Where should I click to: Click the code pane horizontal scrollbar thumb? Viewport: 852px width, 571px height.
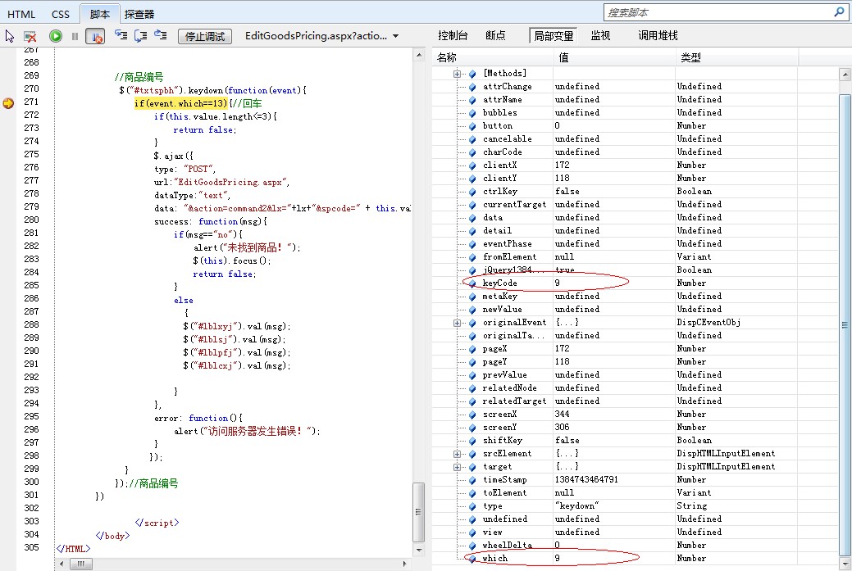(81, 564)
